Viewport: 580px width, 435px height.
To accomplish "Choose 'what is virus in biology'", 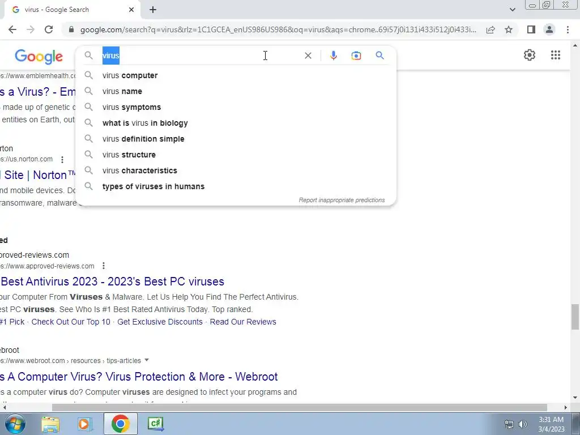I will coord(236,123).
